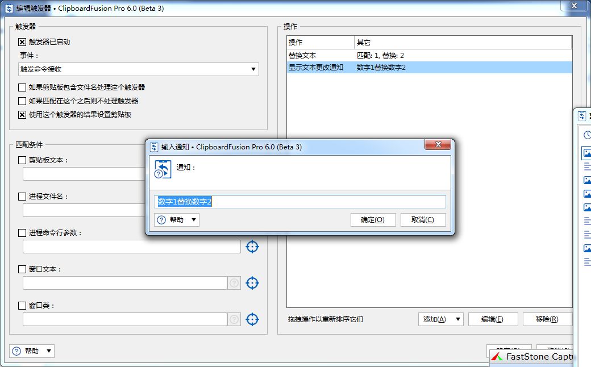The image size is (591, 367).
Task: Click the crosshair target icon beside 窗口类 field
Action: [252, 319]
